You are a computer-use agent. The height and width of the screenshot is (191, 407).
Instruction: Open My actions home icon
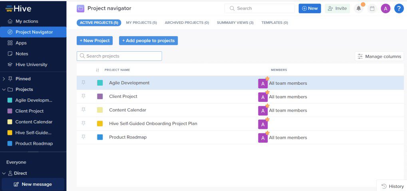tap(10, 21)
